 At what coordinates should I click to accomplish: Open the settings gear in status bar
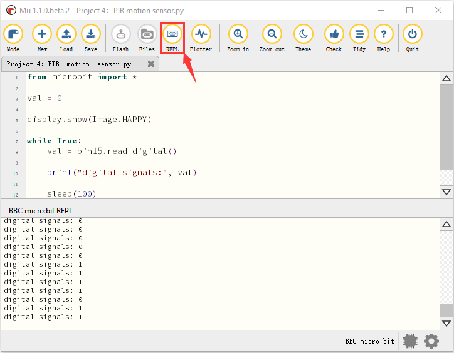[x=431, y=341]
